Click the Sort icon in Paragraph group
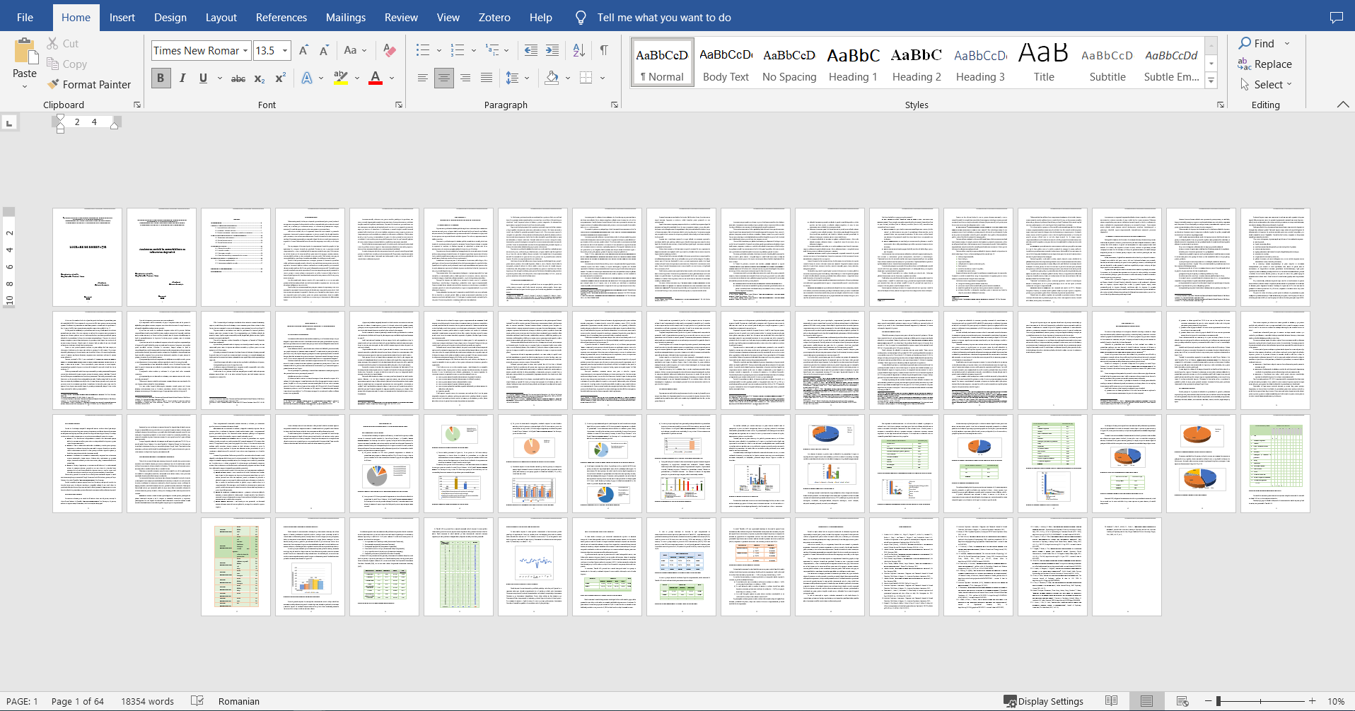This screenshot has height=711, width=1355. coord(578,50)
